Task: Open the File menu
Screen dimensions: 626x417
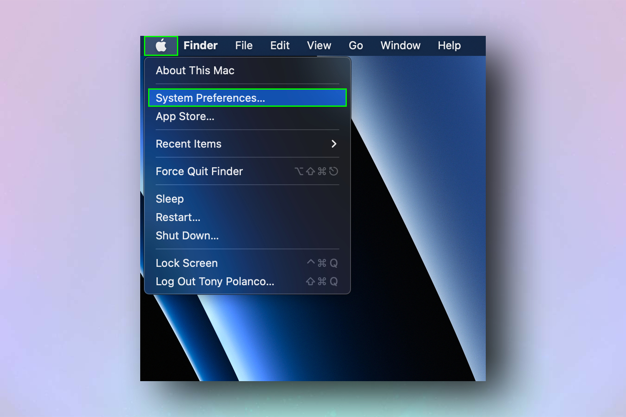Action: [244, 45]
